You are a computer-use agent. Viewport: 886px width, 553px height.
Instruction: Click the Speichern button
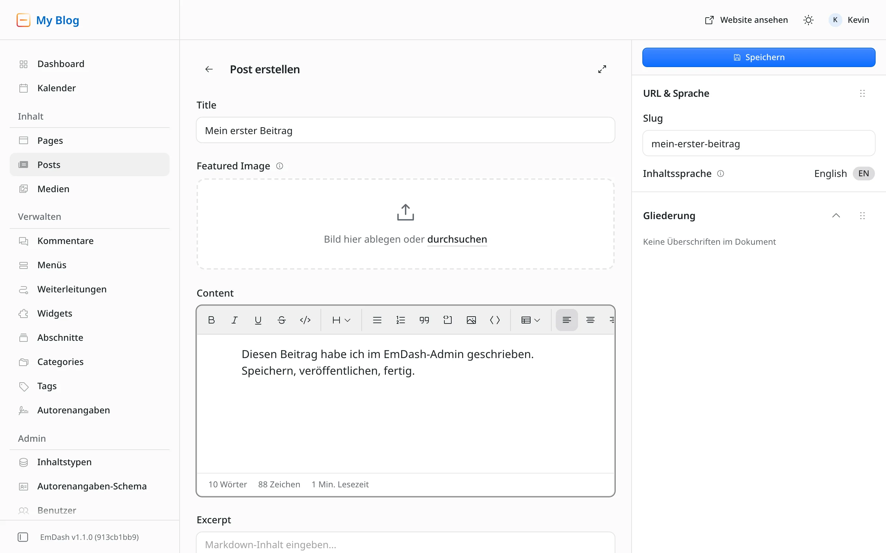tap(759, 57)
